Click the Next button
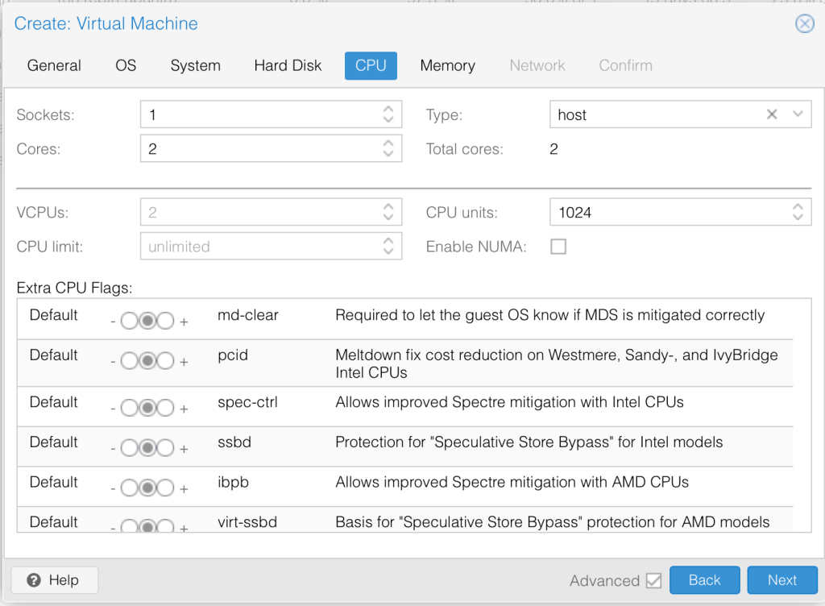The height and width of the screenshot is (606, 825). pos(781,580)
